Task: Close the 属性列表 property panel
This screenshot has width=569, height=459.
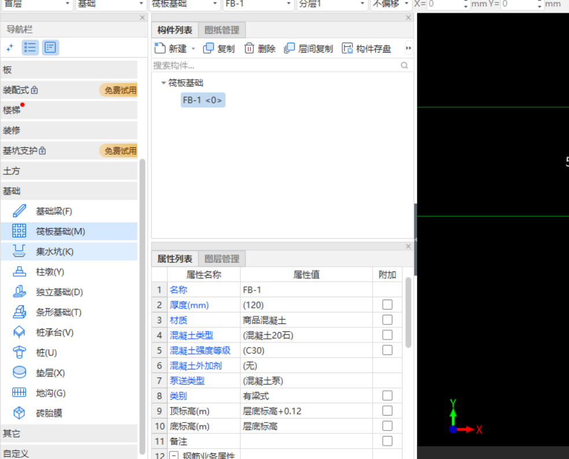Action: coord(408,247)
